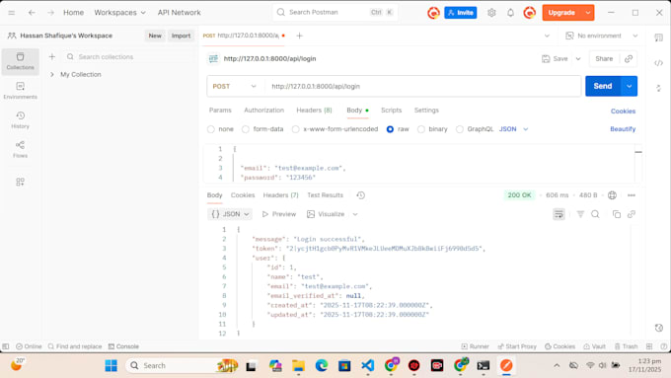This screenshot has height=378, width=671.
Task: Open the Collections sidebar panel
Action: (20, 61)
